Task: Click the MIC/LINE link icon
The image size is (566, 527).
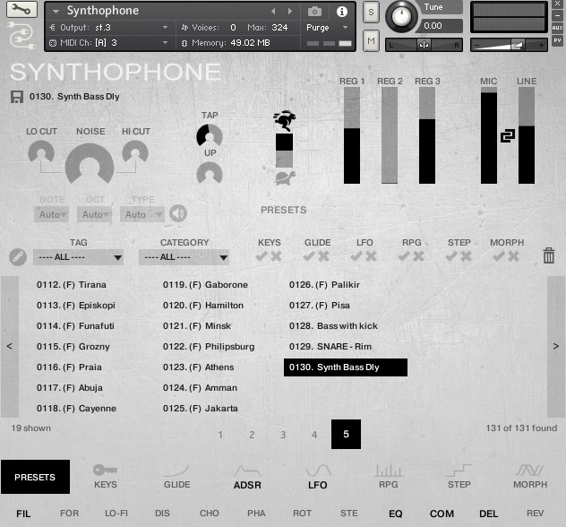Action: (x=508, y=136)
